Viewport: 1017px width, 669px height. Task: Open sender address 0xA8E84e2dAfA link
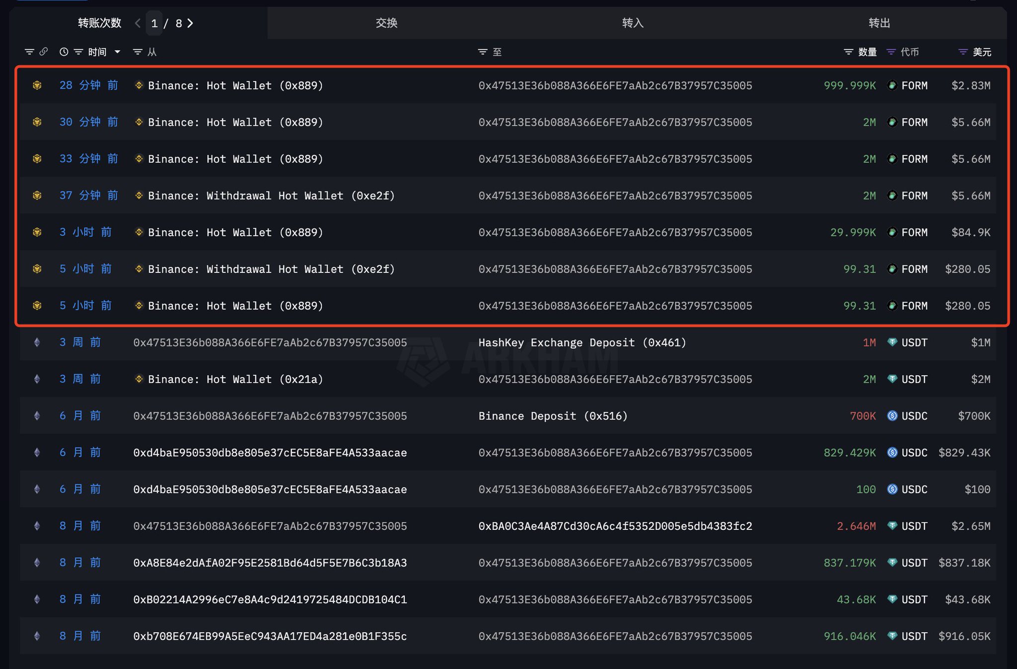[x=270, y=563]
